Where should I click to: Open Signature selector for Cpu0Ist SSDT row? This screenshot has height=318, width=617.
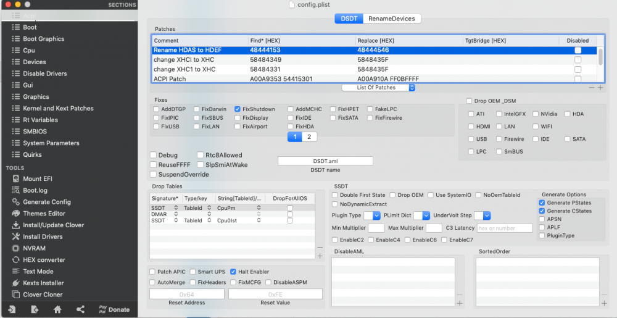tap(176, 221)
